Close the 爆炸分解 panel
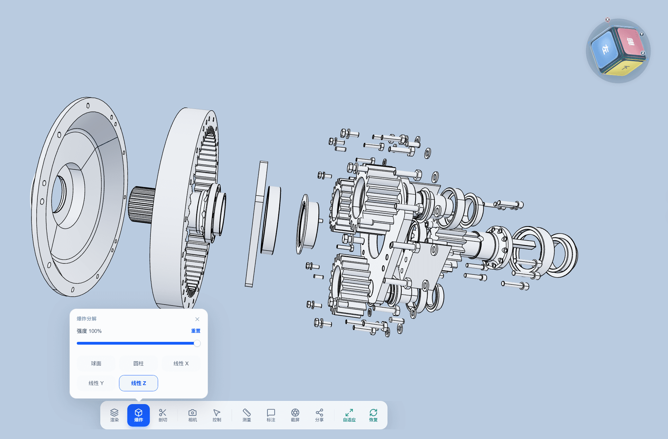 197,319
